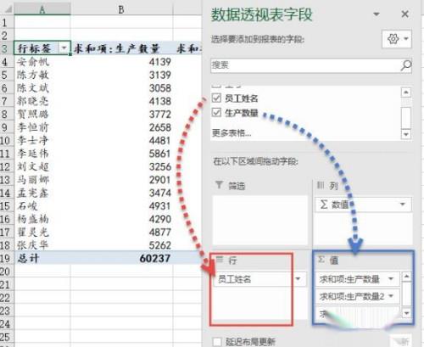Open dropdown of 数值 item in columns area

coord(403,204)
